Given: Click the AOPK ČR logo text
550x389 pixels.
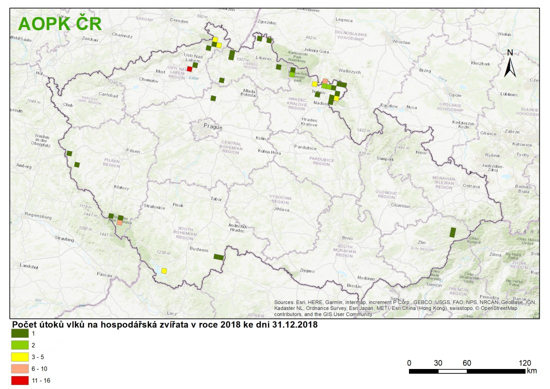Looking at the screenshot, I should click(59, 23).
